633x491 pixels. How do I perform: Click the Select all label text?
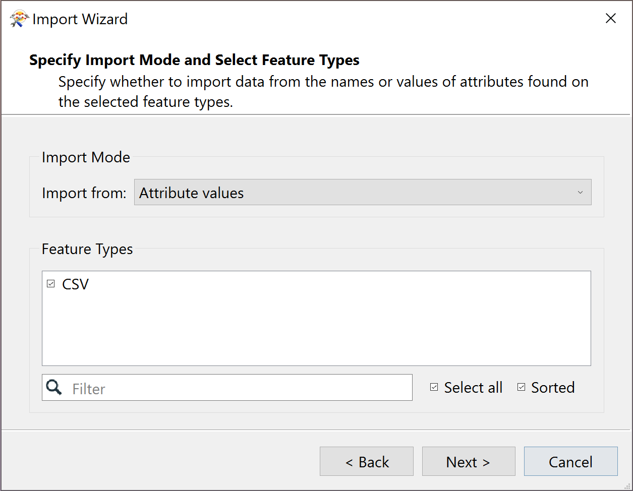[473, 388]
